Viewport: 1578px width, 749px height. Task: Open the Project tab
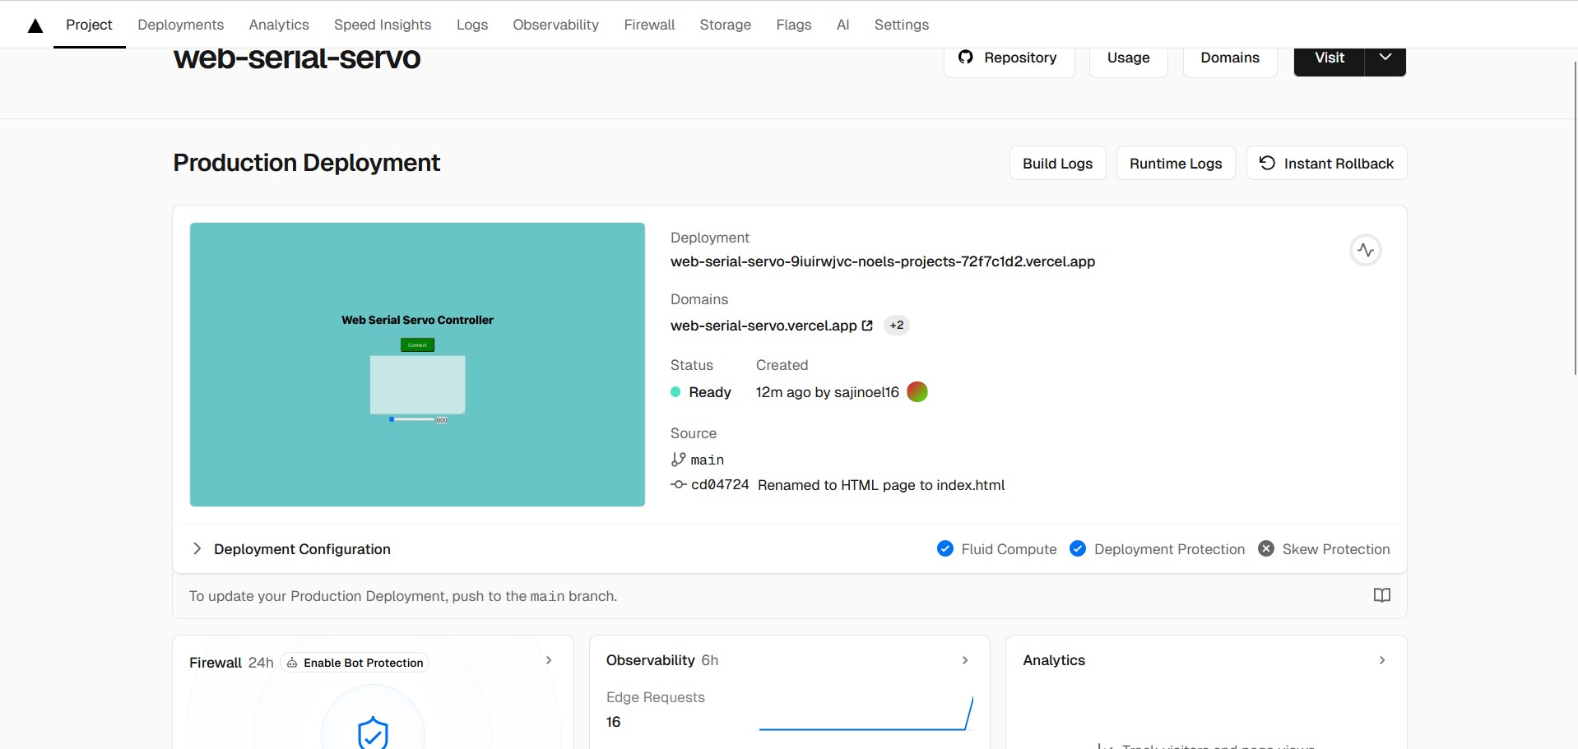point(89,25)
